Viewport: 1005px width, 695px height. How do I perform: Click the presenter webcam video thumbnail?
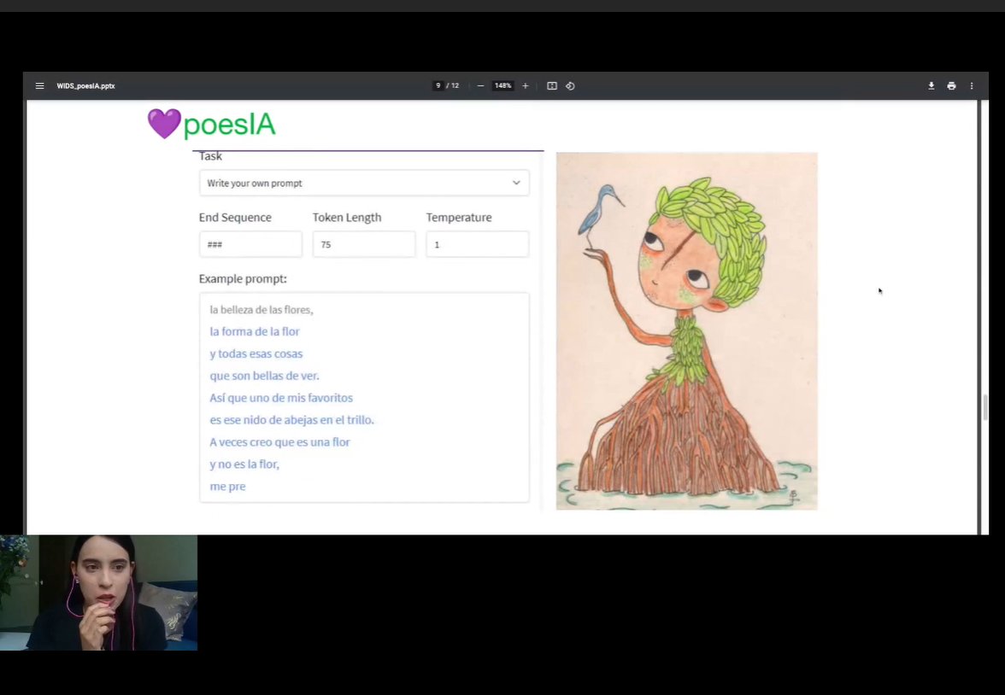coord(99,593)
